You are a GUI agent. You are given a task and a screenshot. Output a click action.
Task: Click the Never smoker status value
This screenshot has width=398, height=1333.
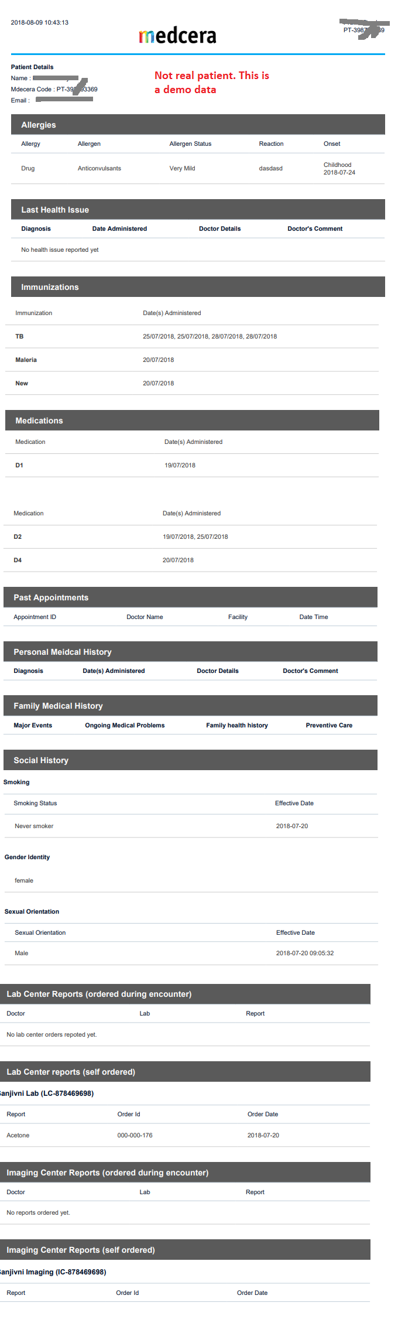pyautogui.click(x=34, y=826)
